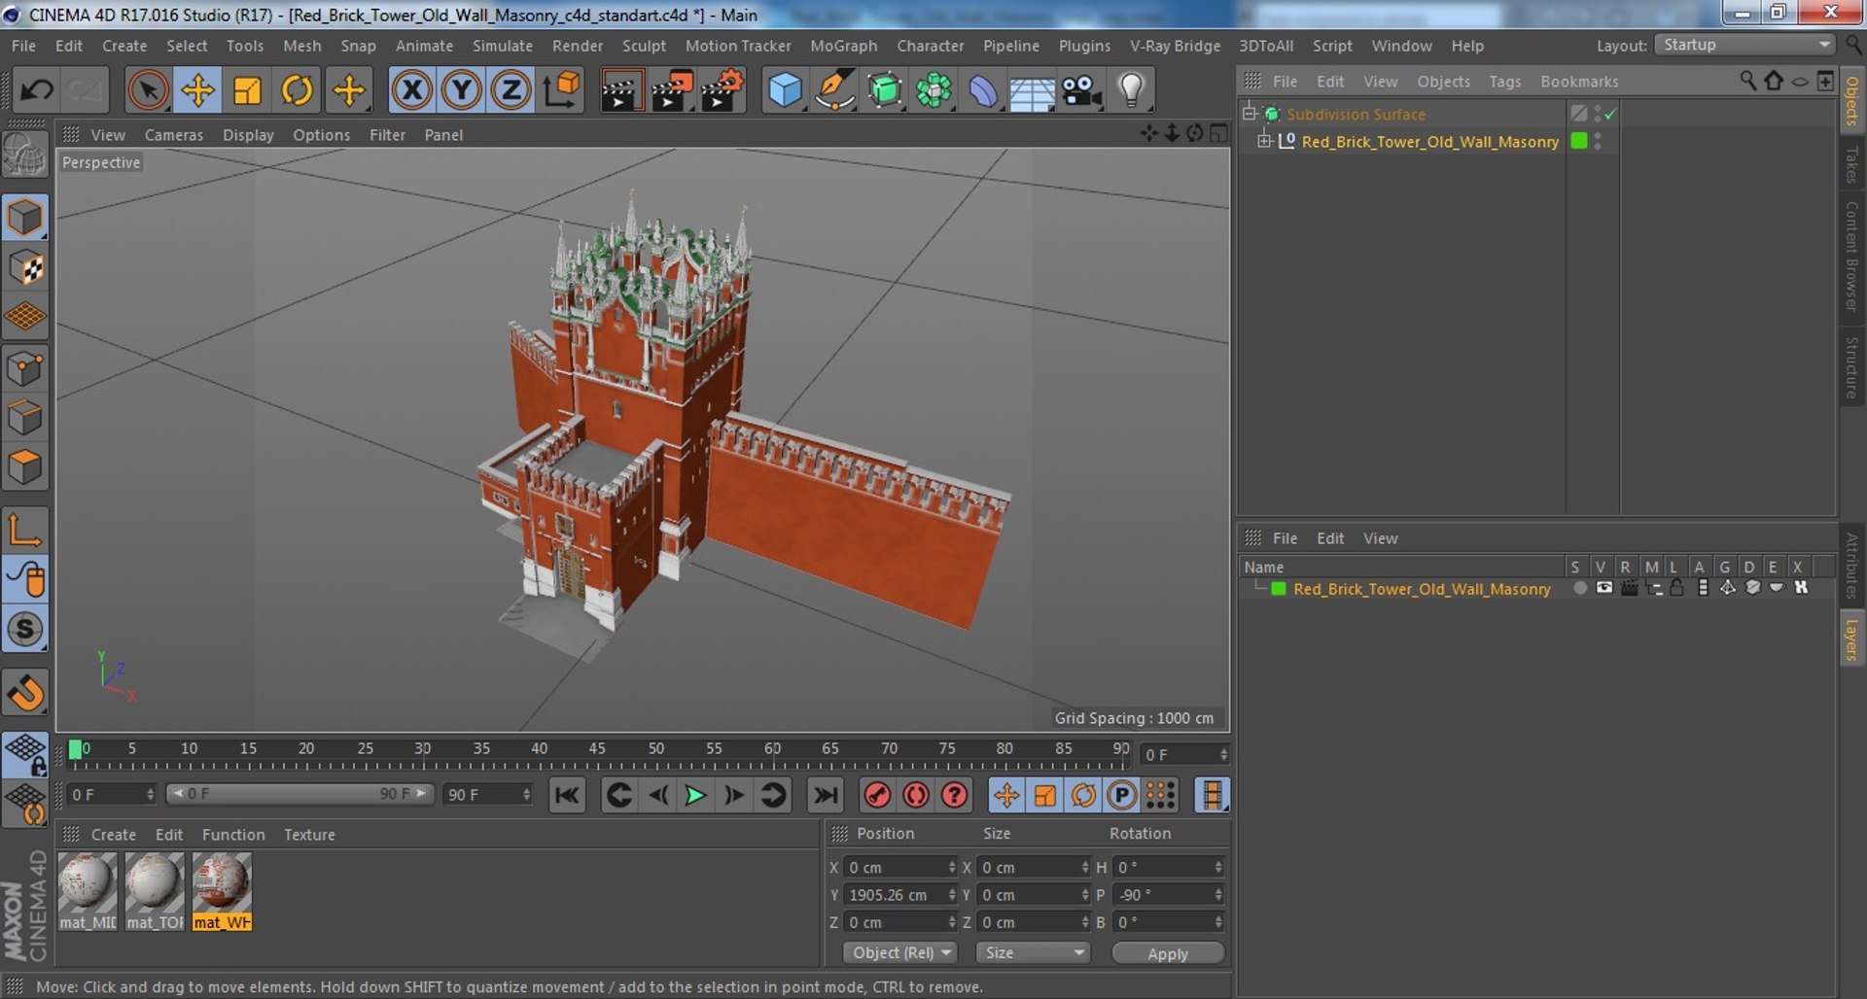
Task: Toggle the Snap S icon
Action: (25, 629)
